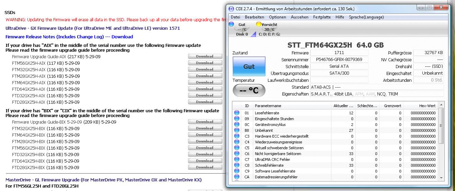Viewport: 455px width, 191px height.
Task: Select the Gerätestromzyklus row status icon
Action: (x=237, y=124)
